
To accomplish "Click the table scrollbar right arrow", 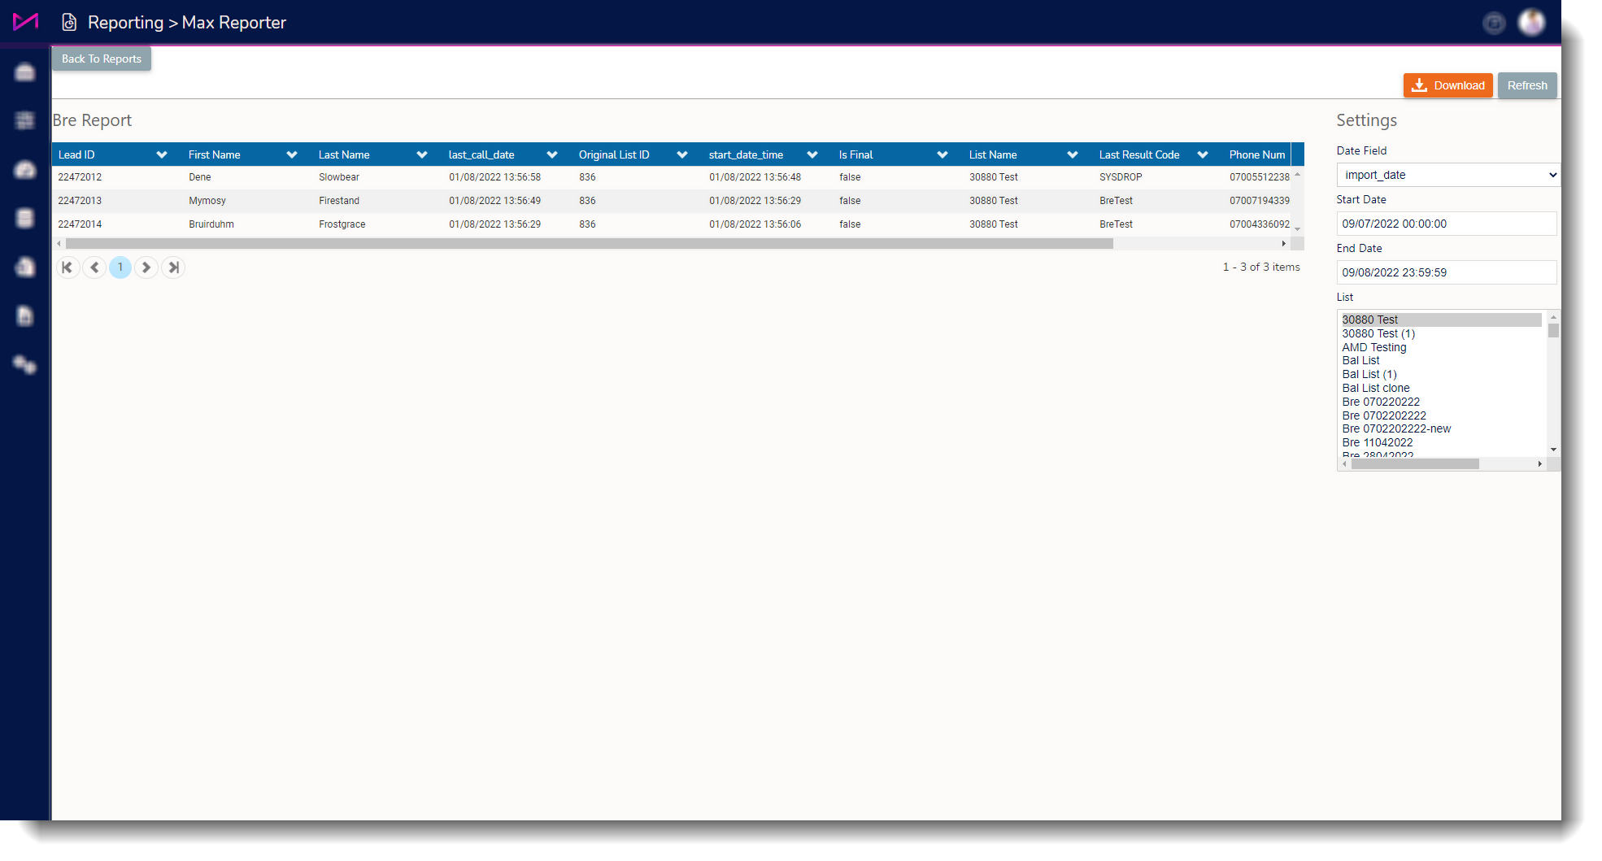I will point(1284,244).
